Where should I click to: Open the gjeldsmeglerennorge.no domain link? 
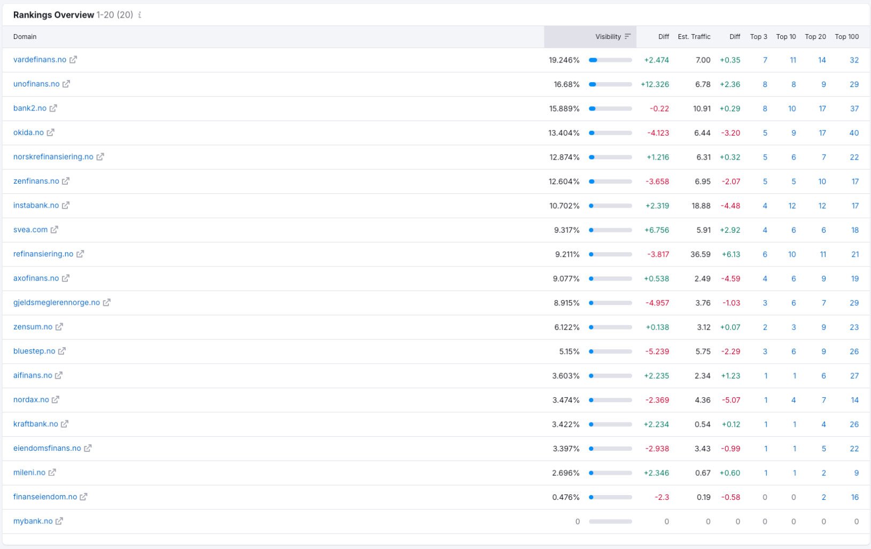click(x=57, y=303)
